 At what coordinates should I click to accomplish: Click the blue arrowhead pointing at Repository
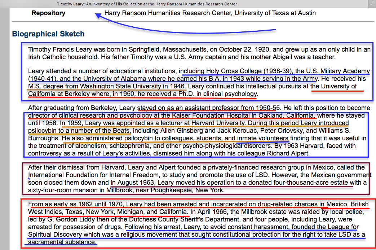point(97,15)
